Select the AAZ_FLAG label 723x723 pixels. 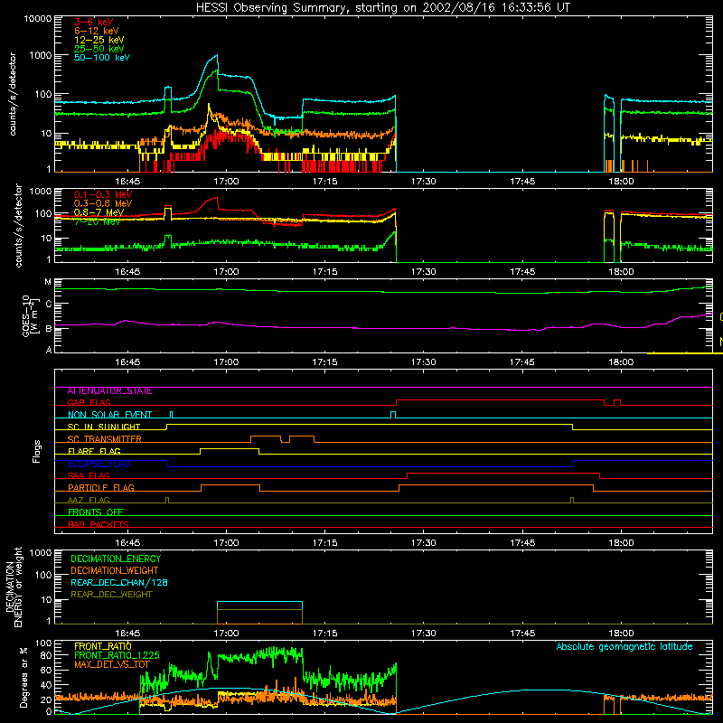click(x=89, y=500)
